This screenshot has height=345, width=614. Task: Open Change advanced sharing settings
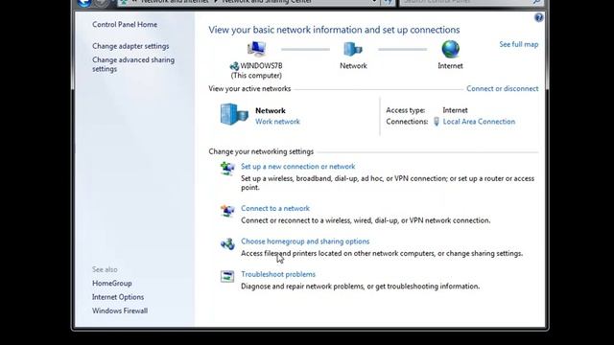[x=133, y=64]
